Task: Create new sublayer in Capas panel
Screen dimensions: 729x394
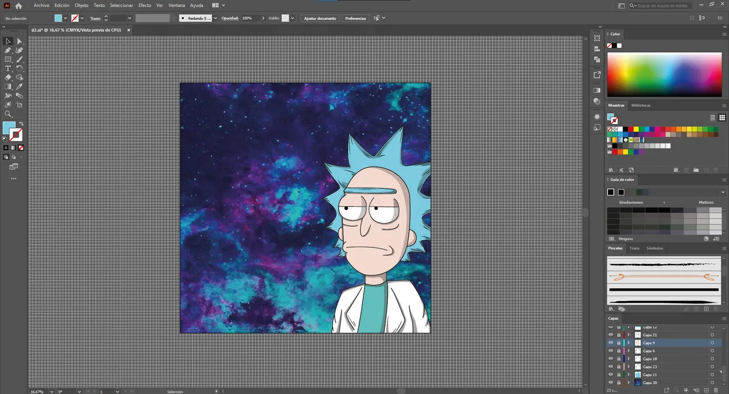Action: 696,390
